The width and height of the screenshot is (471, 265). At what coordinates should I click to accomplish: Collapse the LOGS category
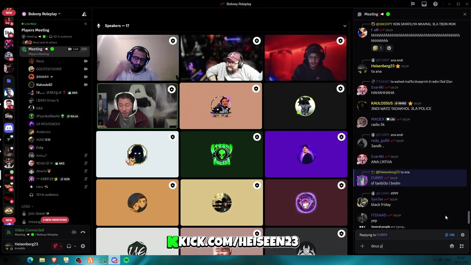(27, 206)
